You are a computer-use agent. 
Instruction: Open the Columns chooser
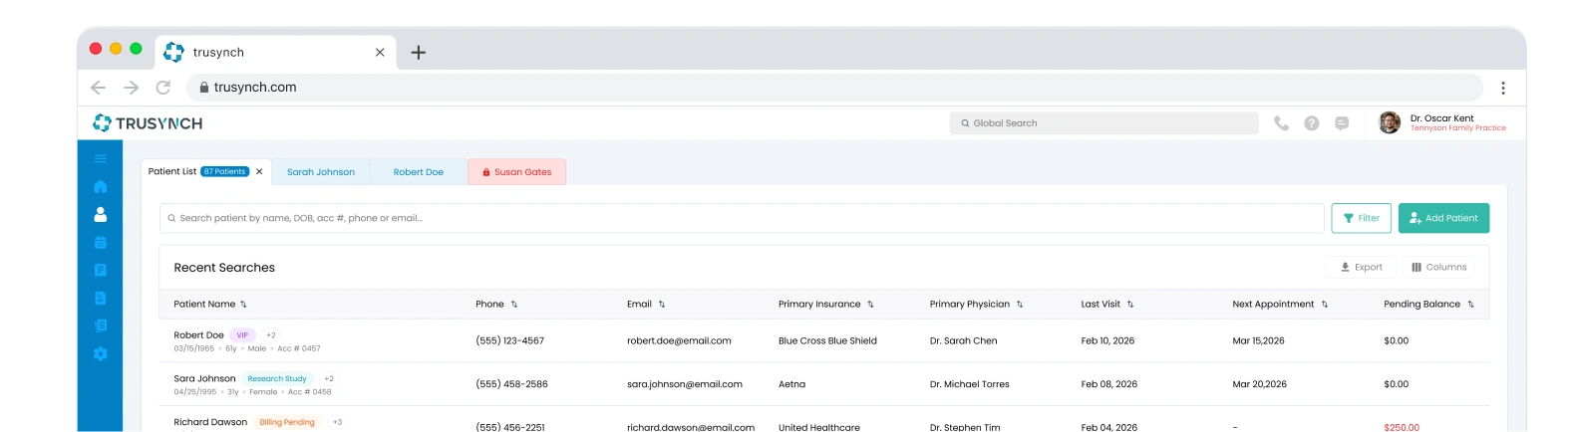coord(1438,267)
